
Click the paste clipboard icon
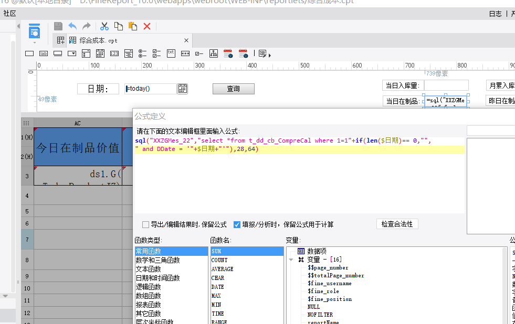(133, 26)
